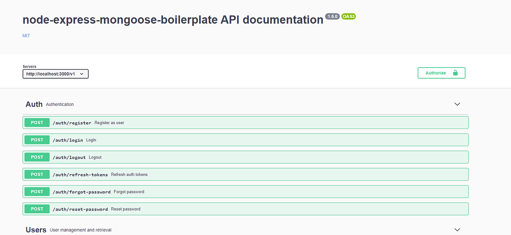Click the POST badge beside /auth/reset-password
The image size is (511, 235).
click(x=36, y=209)
